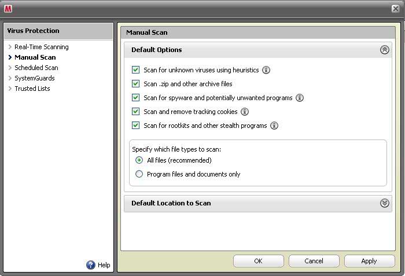Expand Default Location to Scan section

385,203
